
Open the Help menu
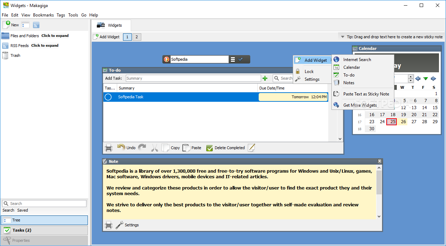pyautogui.click(x=93, y=15)
